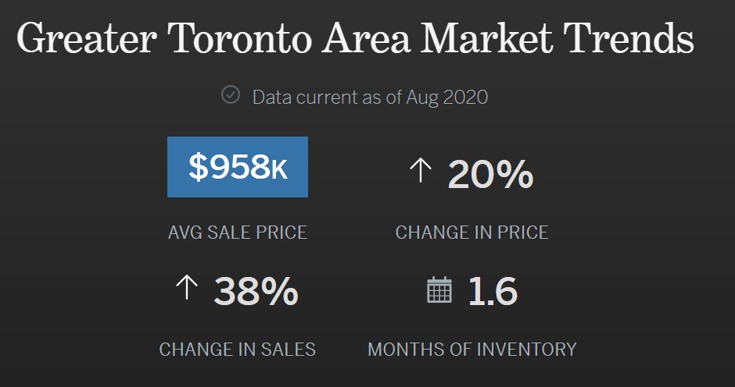Click the word 'Area' in the heading

tap(366, 38)
